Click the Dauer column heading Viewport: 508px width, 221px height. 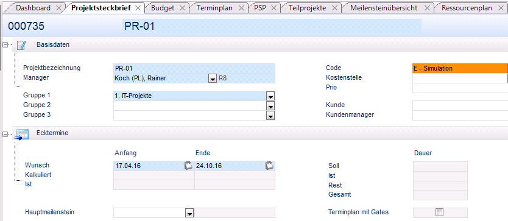pyautogui.click(x=423, y=153)
